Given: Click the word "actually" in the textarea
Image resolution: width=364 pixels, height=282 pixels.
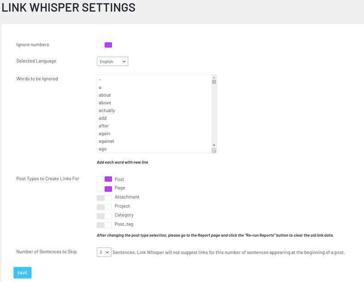Looking at the screenshot, I should click(107, 110).
